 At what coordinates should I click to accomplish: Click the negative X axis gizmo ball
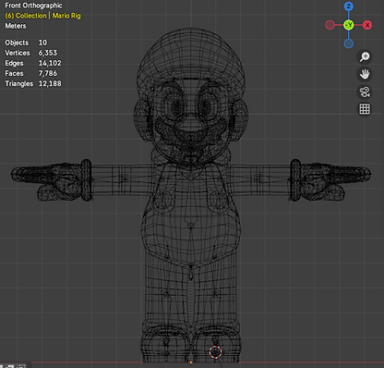tap(330, 25)
